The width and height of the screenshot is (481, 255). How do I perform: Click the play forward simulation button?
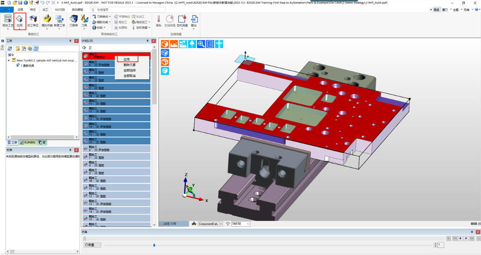click(466, 239)
